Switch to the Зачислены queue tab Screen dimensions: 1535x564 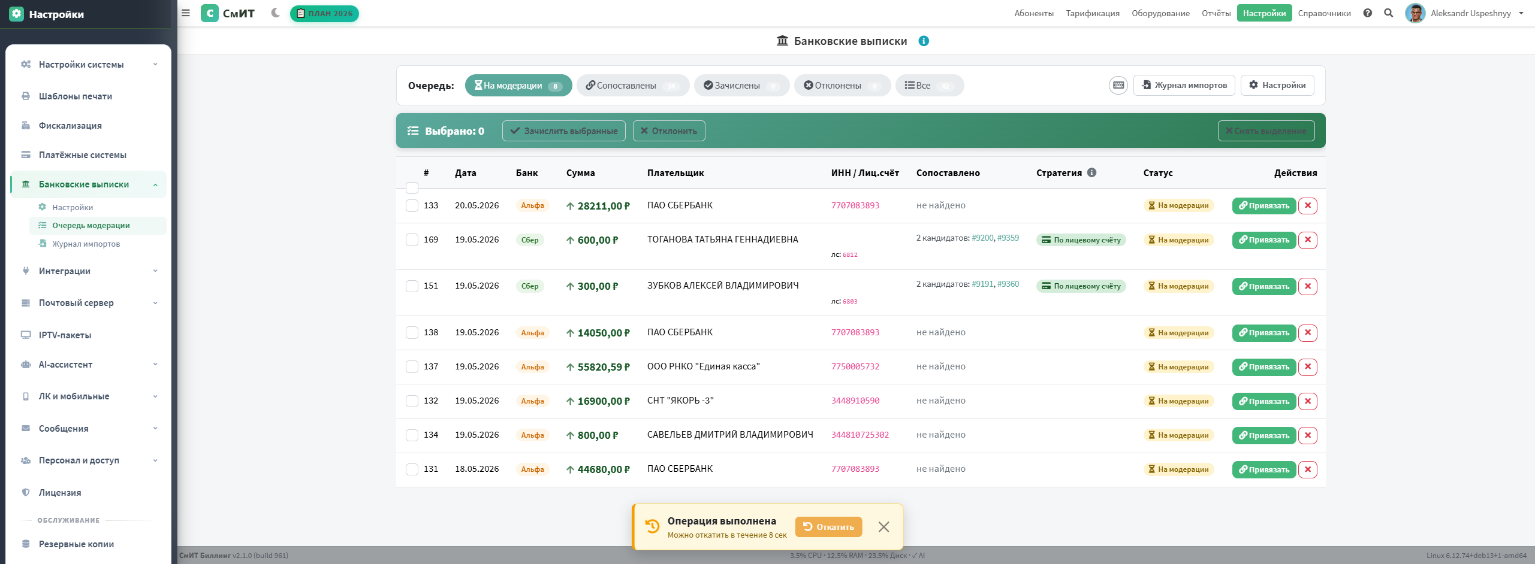pos(741,86)
